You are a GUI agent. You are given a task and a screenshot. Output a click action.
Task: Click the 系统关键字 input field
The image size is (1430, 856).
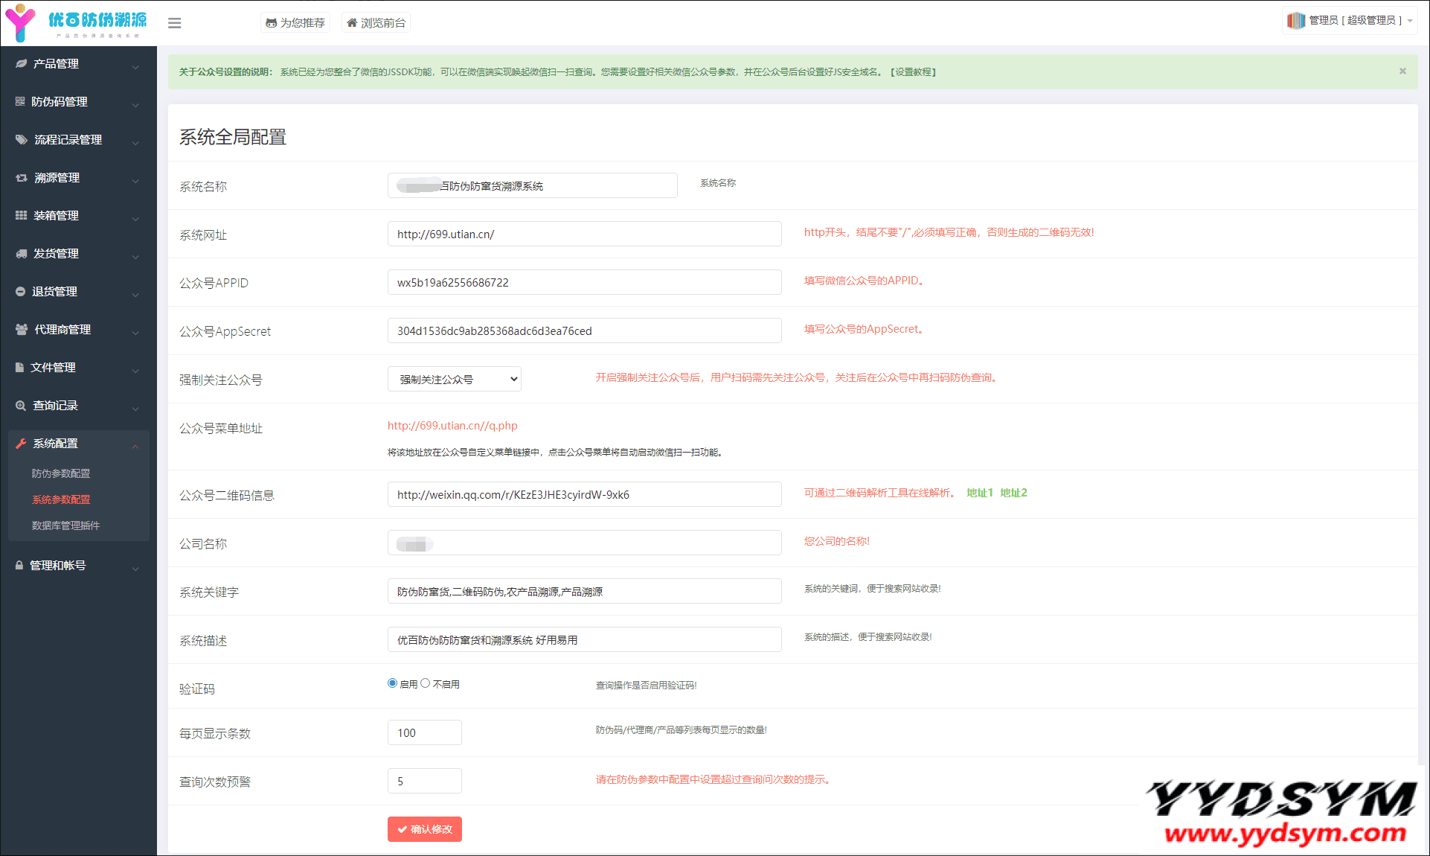click(585, 591)
